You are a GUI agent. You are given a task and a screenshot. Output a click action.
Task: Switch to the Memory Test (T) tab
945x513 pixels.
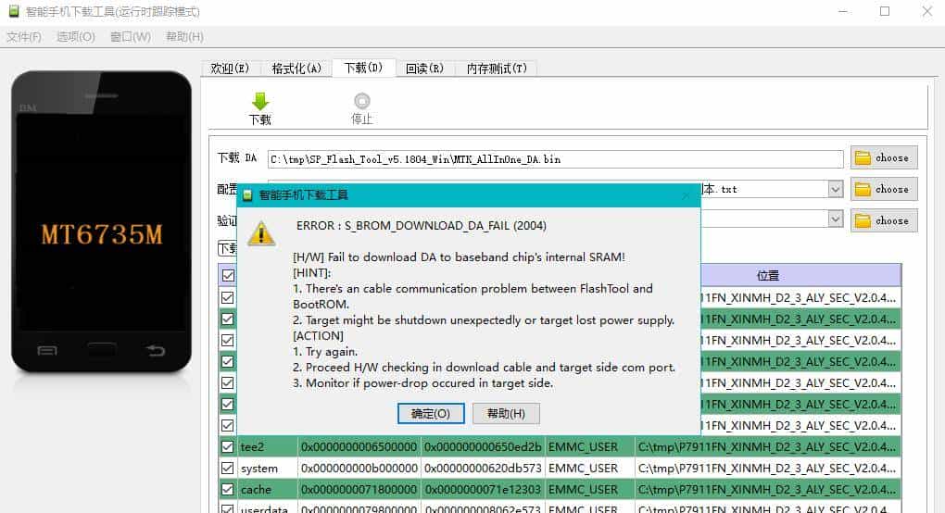497,69
